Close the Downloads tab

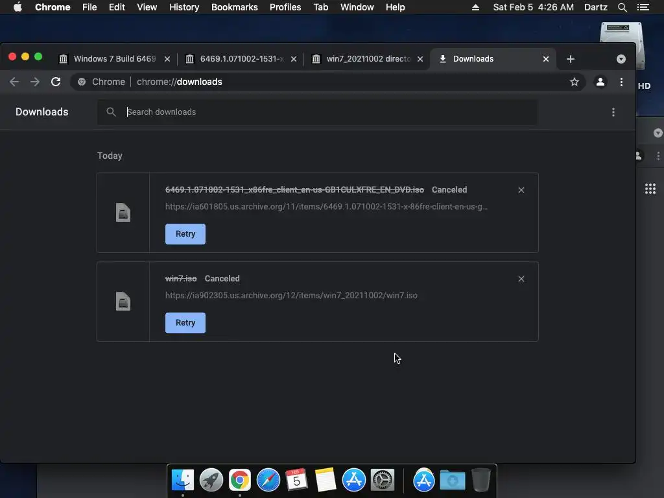[x=546, y=59]
